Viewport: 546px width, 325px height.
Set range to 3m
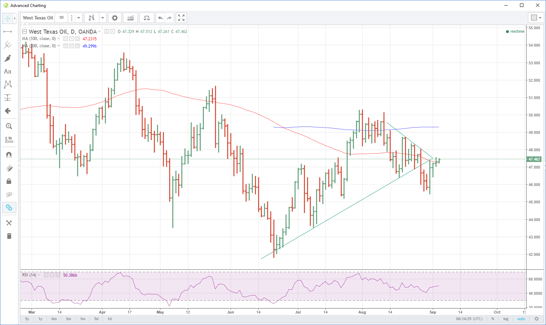(x=68, y=319)
